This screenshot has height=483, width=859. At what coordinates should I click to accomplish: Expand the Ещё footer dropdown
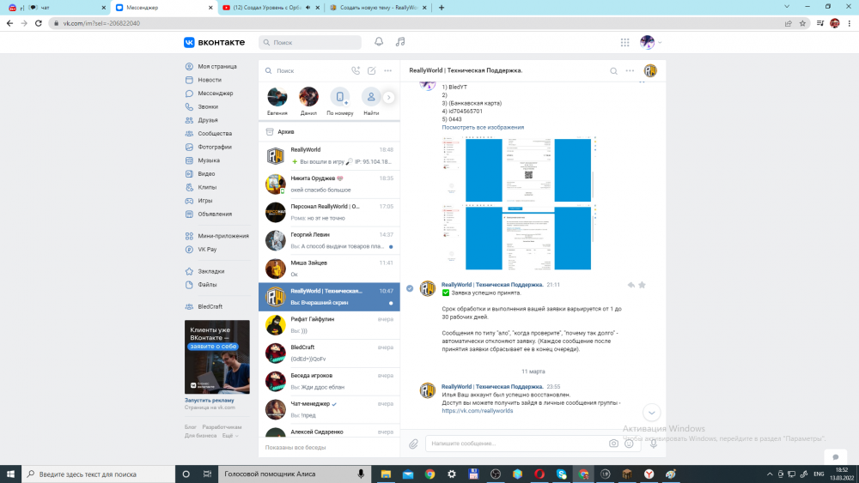coord(230,436)
